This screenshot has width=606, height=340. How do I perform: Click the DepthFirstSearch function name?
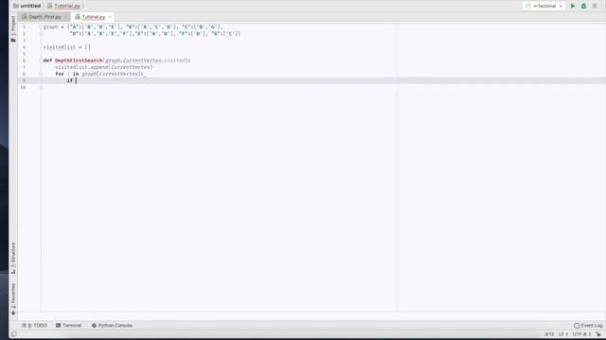(x=79, y=60)
